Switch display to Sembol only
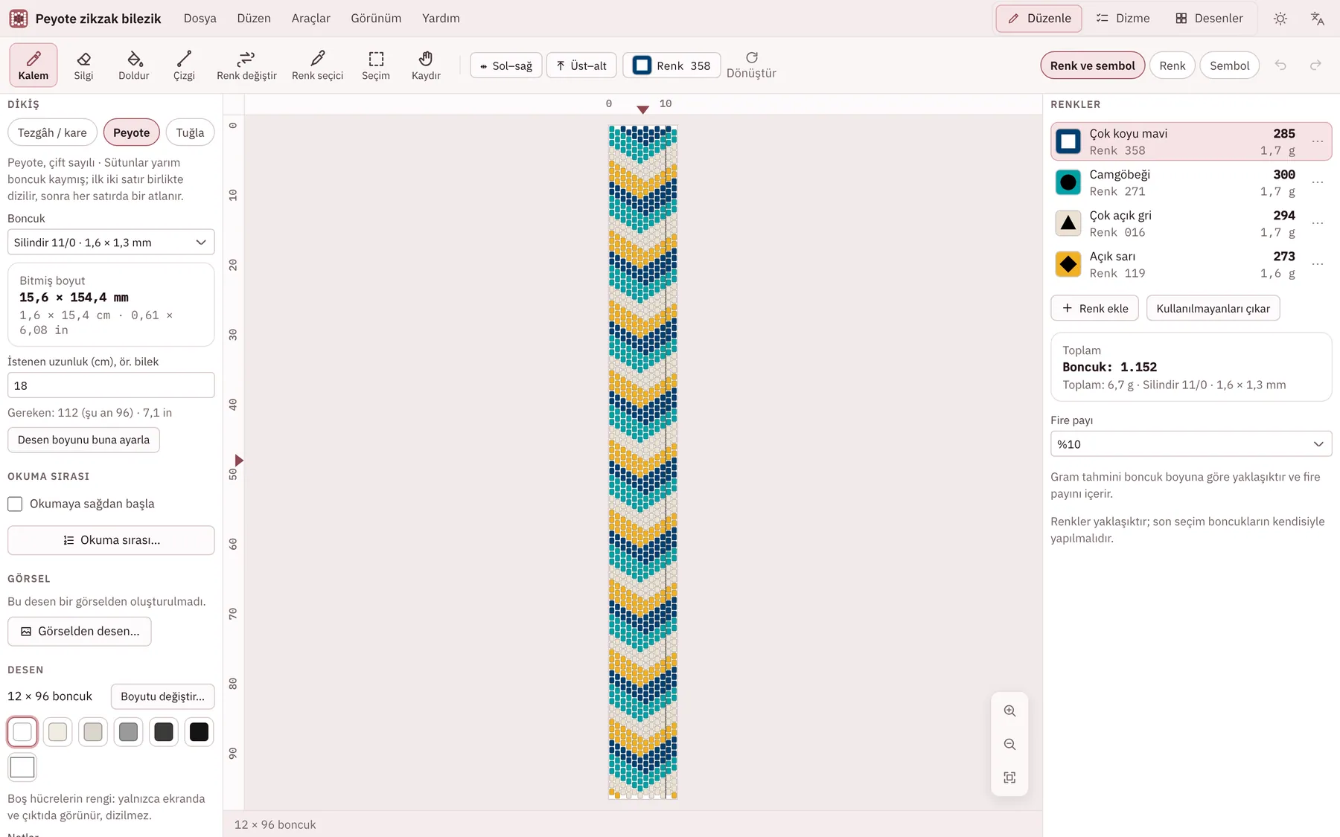This screenshot has width=1340, height=837. (1230, 65)
